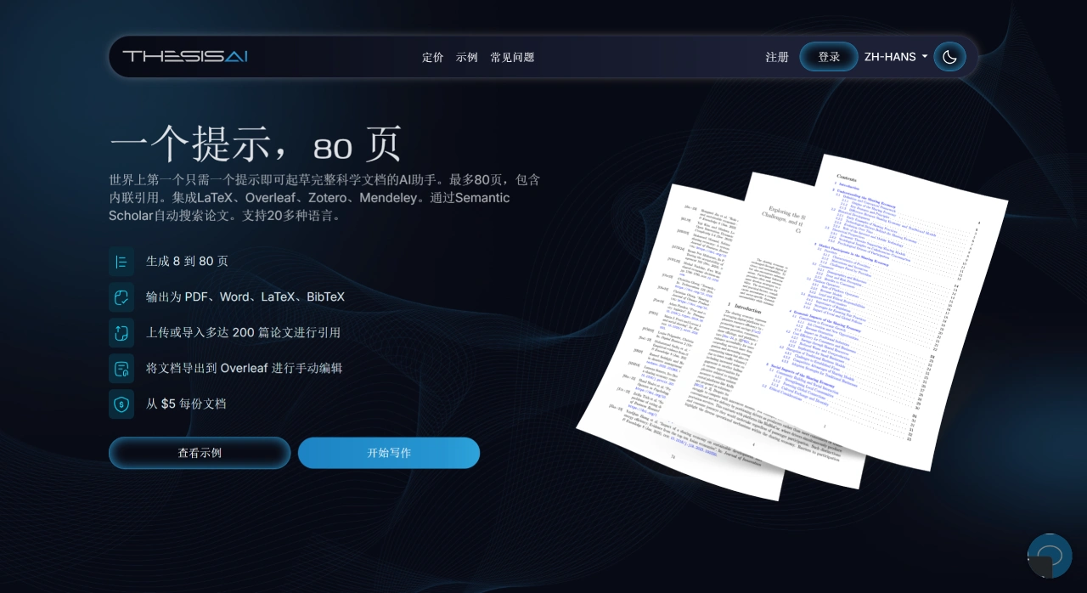
Task: Click the upload icon next to 上传或导入多达 200 篇论文
Action: pyautogui.click(x=121, y=333)
